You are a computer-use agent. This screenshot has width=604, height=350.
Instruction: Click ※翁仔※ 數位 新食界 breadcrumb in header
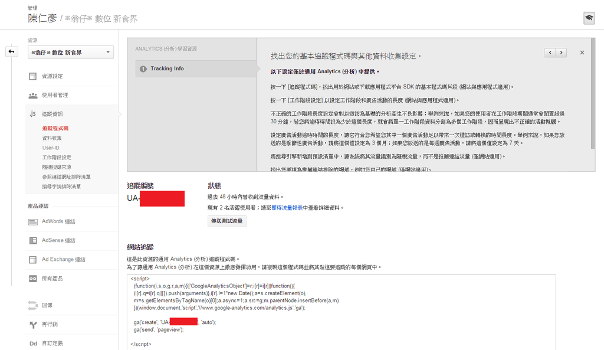(101, 19)
